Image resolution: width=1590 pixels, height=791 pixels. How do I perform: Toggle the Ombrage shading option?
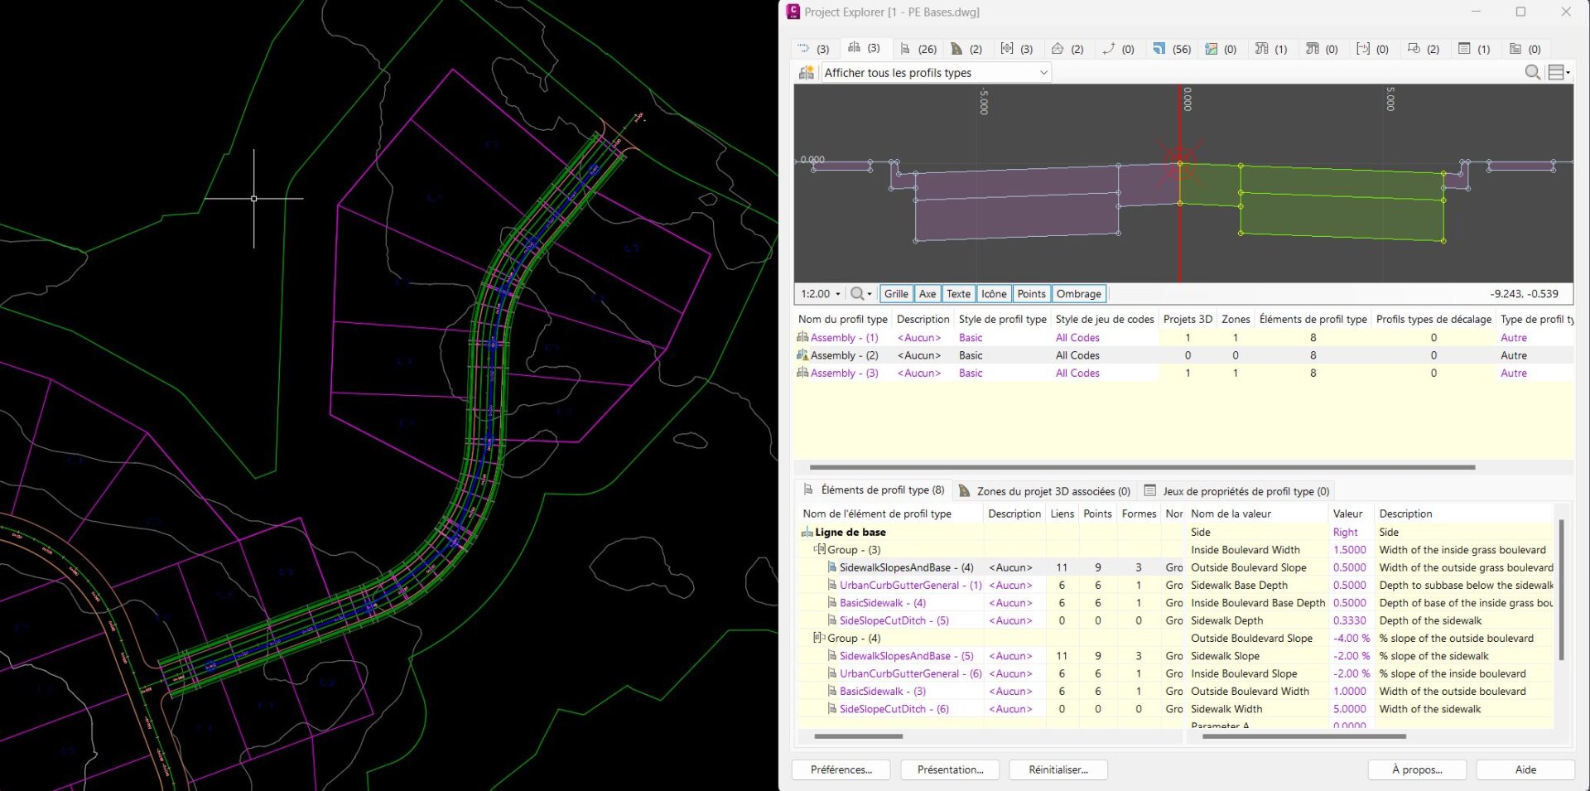(x=1079, y=293)
